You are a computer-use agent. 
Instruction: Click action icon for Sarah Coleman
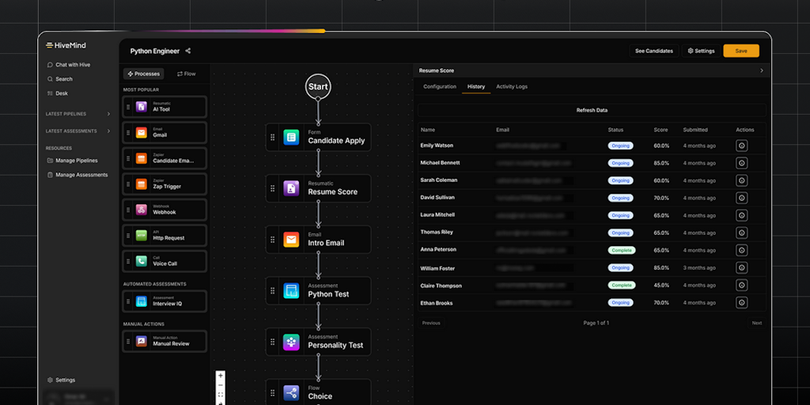(742, 181)
